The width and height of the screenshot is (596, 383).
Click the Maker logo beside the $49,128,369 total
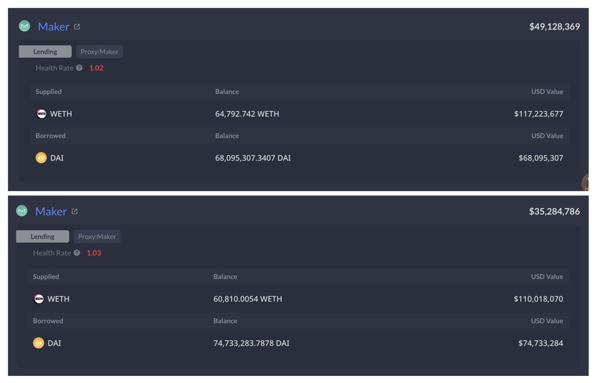[x=24, y=26]
